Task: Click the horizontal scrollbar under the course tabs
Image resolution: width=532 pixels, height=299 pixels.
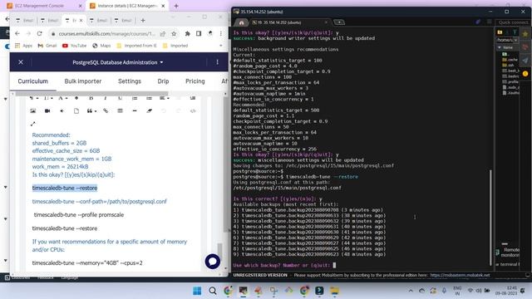Action: [91, 93]
